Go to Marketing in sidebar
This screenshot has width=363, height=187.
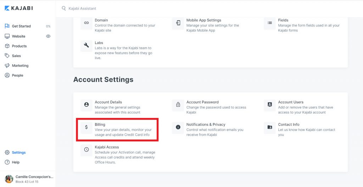pos(17,65)
